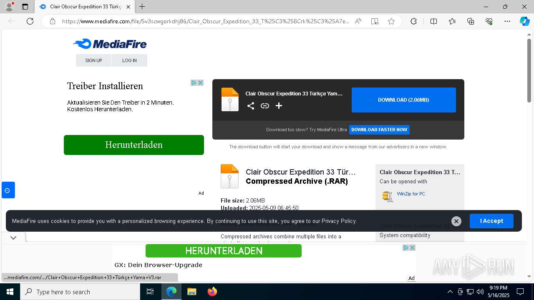The width and height of the screenshot is (534, 300).
Task: Dismiss the cookie banner with X
Action: 456,221
